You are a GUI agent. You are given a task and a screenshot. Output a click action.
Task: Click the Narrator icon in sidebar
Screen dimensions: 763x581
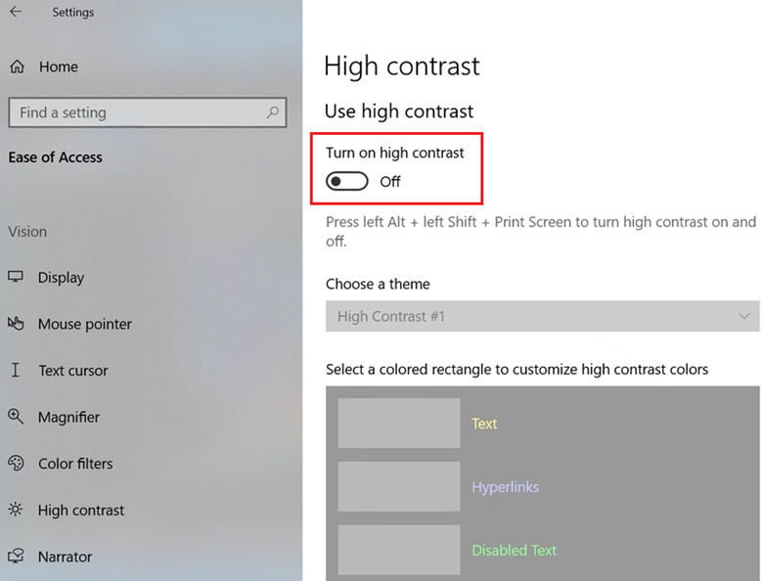16,557
